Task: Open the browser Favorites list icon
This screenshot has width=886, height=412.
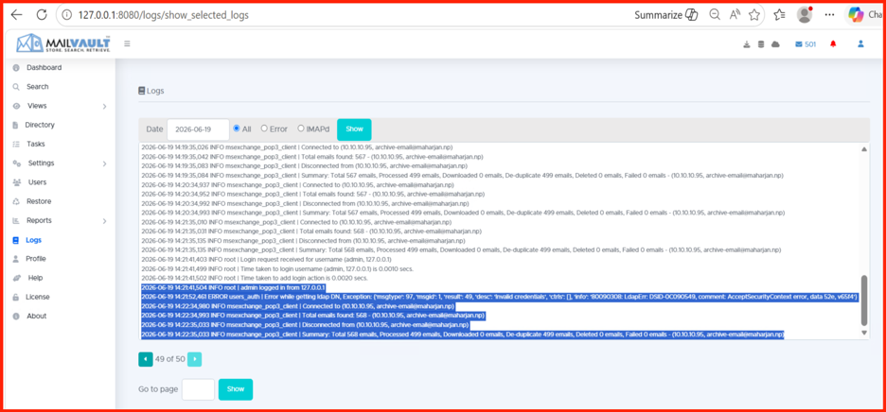Action: 779,15
